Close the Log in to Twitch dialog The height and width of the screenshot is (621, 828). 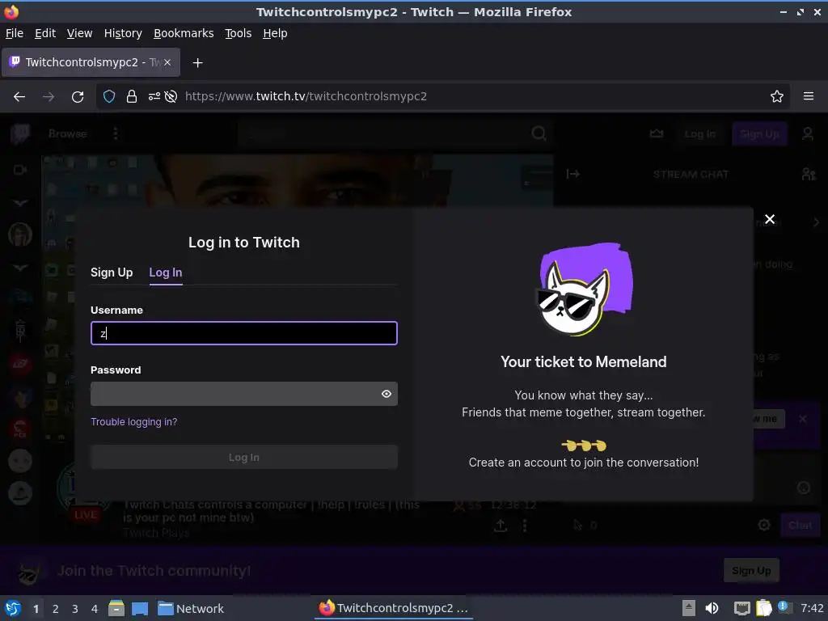click(x=770, y=219)
